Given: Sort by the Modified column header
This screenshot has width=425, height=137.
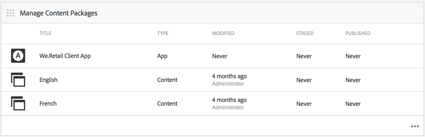Looking at the screenshot, I should 223,33.
